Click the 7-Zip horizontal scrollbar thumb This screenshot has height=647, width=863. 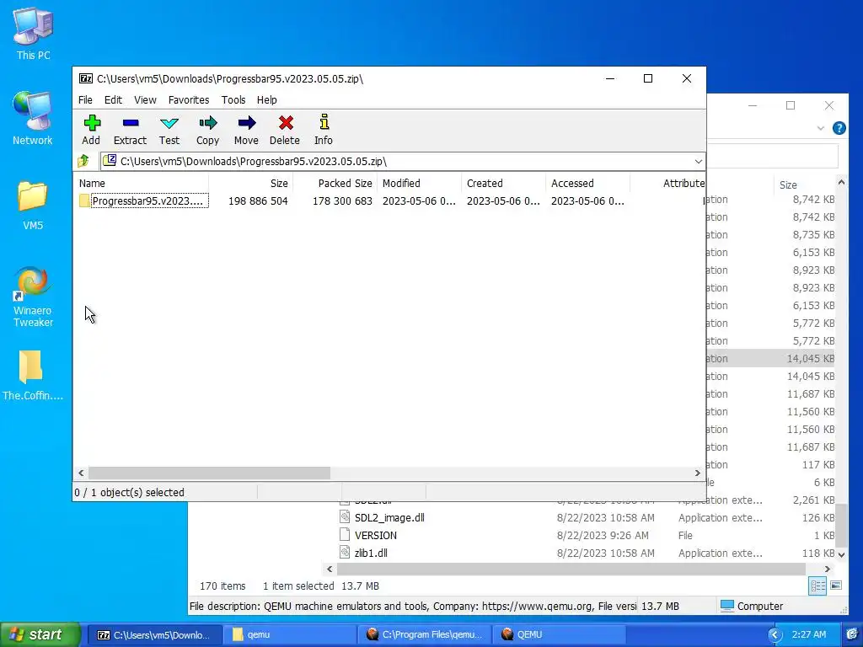(209, 473)
